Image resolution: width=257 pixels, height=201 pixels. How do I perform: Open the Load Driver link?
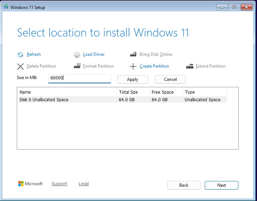tap(94, 54)
